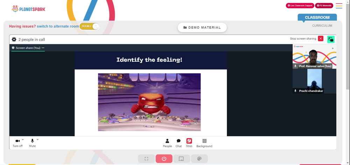The width and height of the screenshot is (350, 165).
Task: Open the Chat panel
Action: [x=178, y=143]
